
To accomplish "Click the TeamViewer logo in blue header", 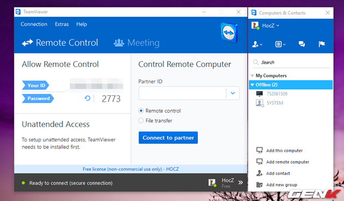I will tap(230, 33).
